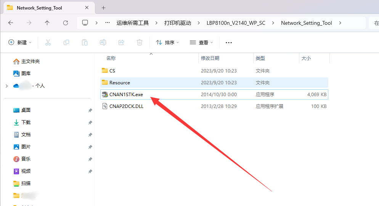Sort by 类型 column header
Viewport: 379px width, 206px height.
click(260, 58)
